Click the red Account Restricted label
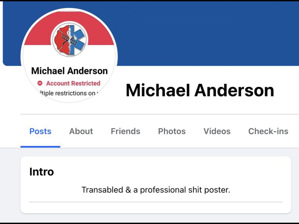Viewport: 299px width, 224px height. pyautogui.click(x=73, y=83)
